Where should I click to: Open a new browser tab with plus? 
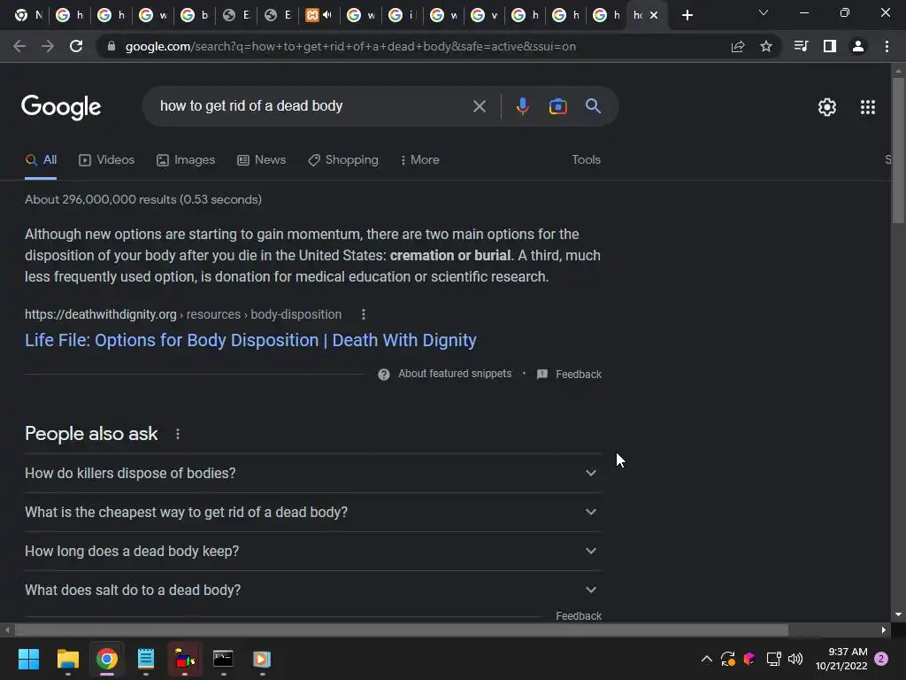click(x=687, y=15)
